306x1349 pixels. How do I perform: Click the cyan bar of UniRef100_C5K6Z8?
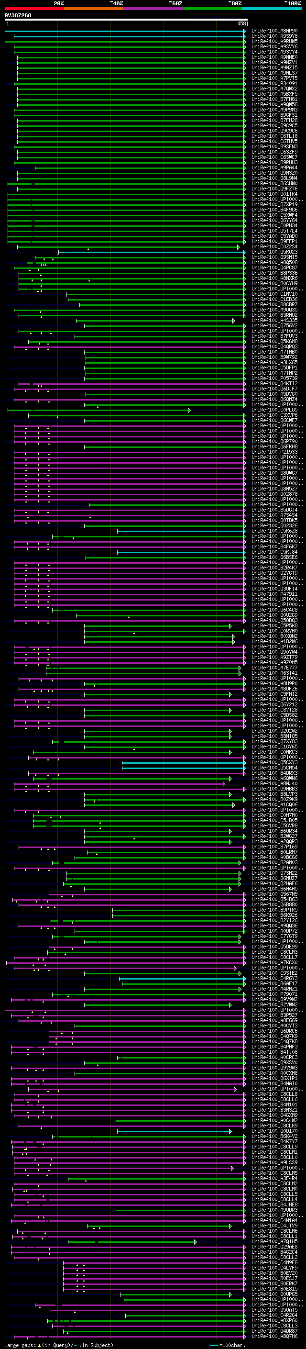tap(182, 531)
